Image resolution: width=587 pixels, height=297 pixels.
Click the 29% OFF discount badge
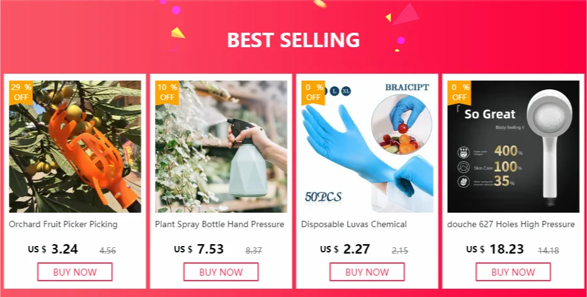[21, 92]
